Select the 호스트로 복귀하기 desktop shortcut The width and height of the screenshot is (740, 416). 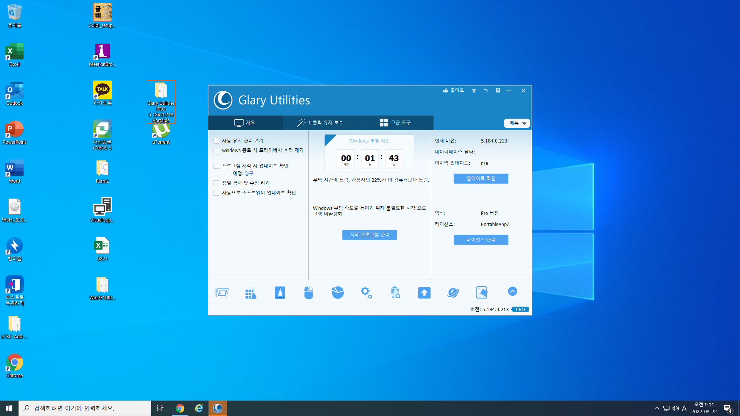click(x=15, y=290)
